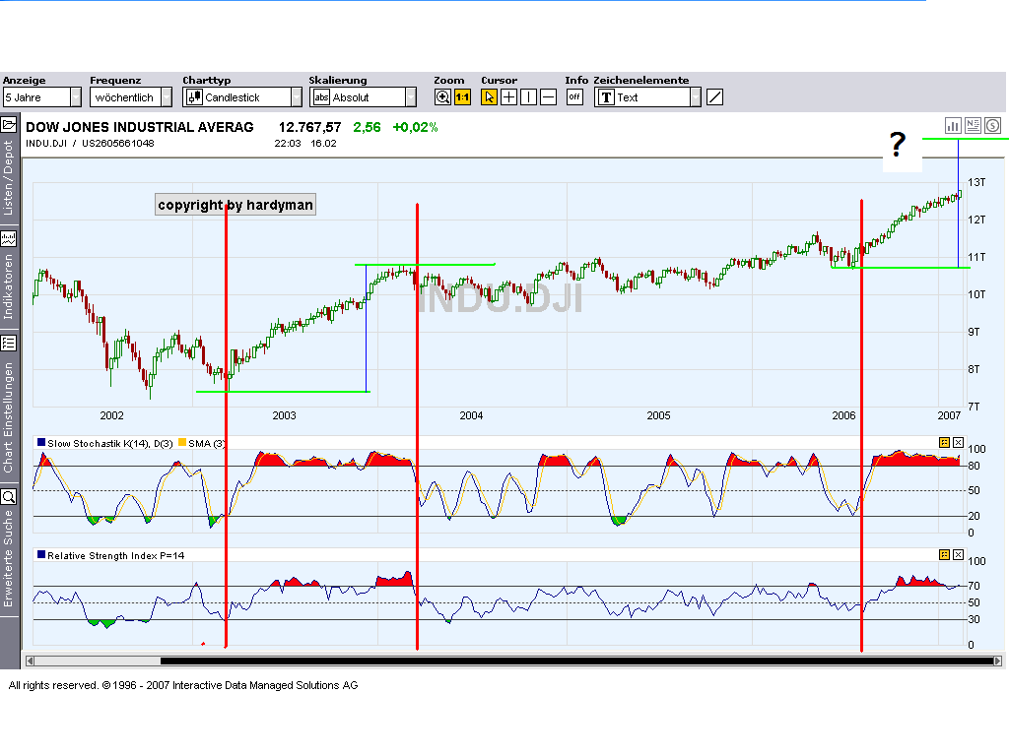Viewport: 1009px width, 756px height.
Task: Open the Chart Einstellungen list icon
Action: click(x=9, y=344)
